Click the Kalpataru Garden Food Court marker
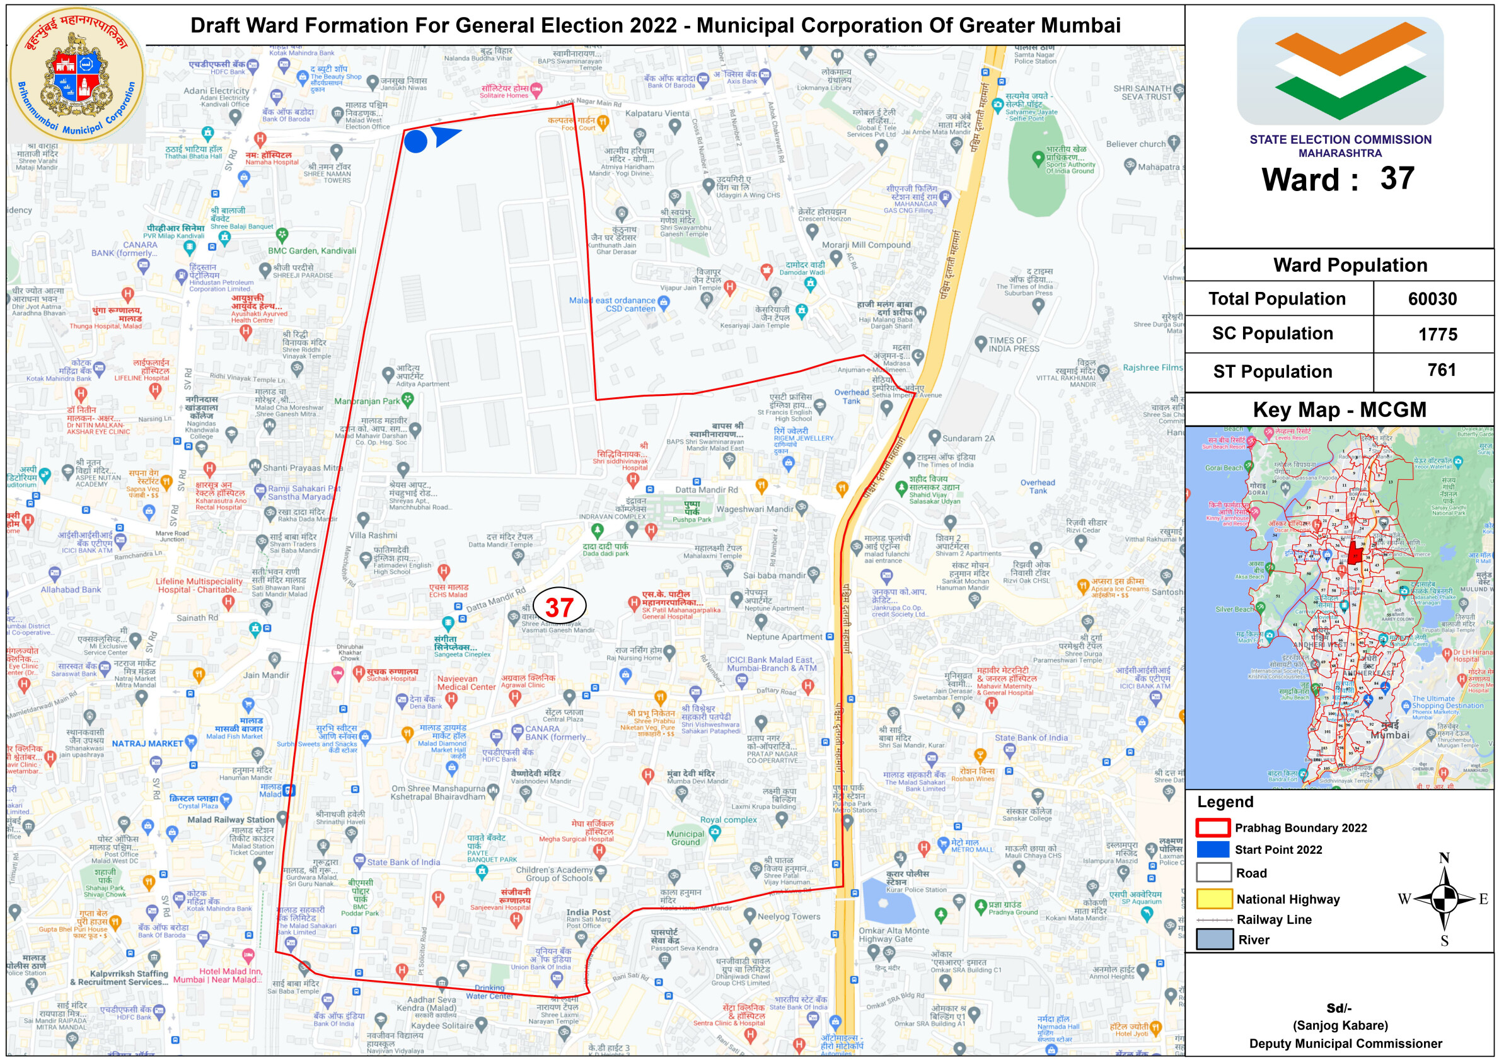The height and width of the screenshot is (1060, 1499). 603,122
